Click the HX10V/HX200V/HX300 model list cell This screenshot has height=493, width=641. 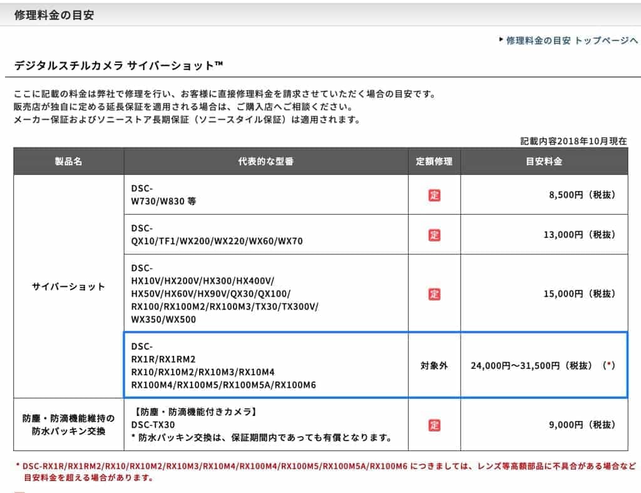[265, 293]
